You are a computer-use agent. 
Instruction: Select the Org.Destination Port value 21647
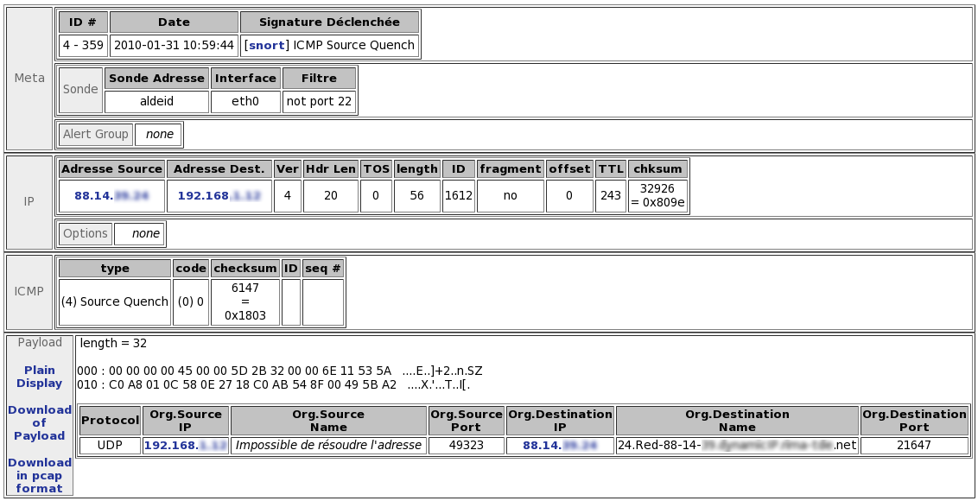[x=913, y=446]
